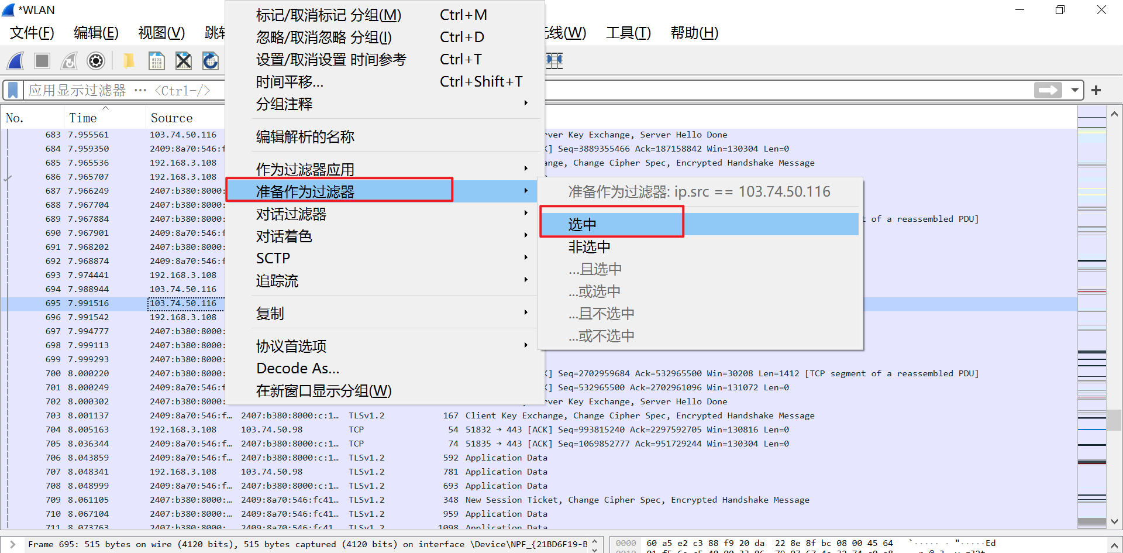Open capture options gear icon
Screen dimensions: 1123x553
pyautogui.click(x=96, y=61)
